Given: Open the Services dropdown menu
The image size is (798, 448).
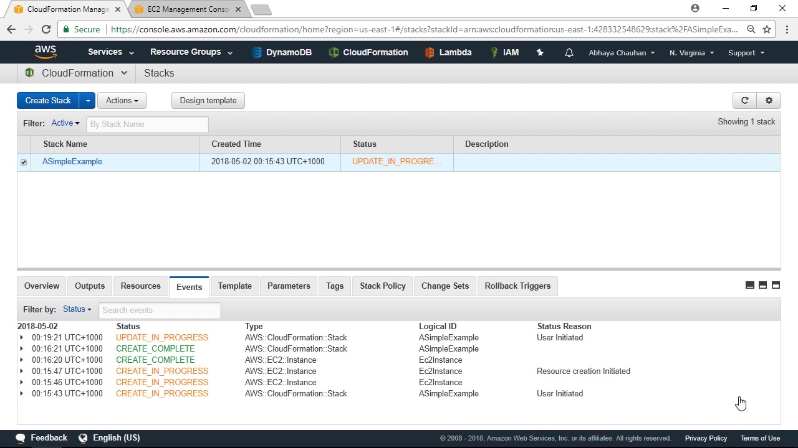Looking at the screenshot, I should [x=111, y=52].
